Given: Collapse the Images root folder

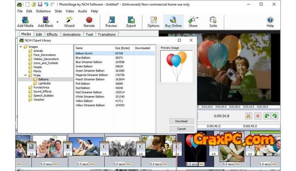Looking at the screenshot, I should [x=21, y=47].
